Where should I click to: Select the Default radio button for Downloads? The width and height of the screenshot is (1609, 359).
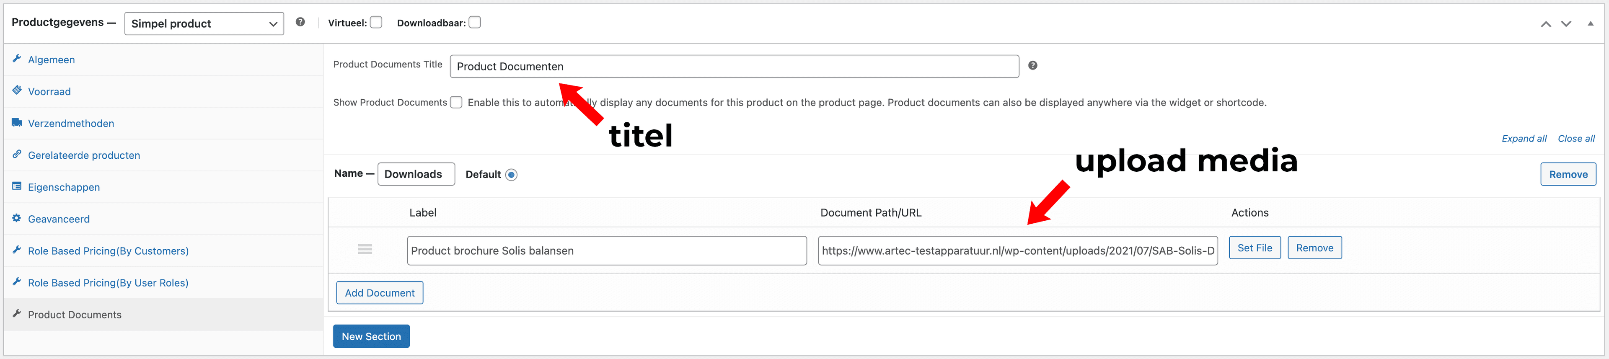tap(512, 175)
